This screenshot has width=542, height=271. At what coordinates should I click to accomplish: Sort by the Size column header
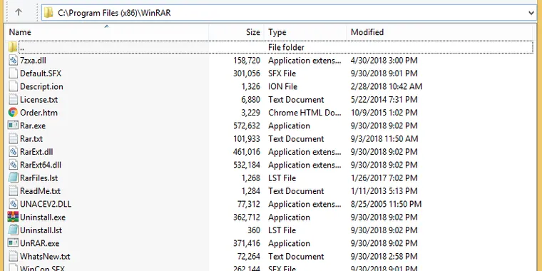pos(252,32)
